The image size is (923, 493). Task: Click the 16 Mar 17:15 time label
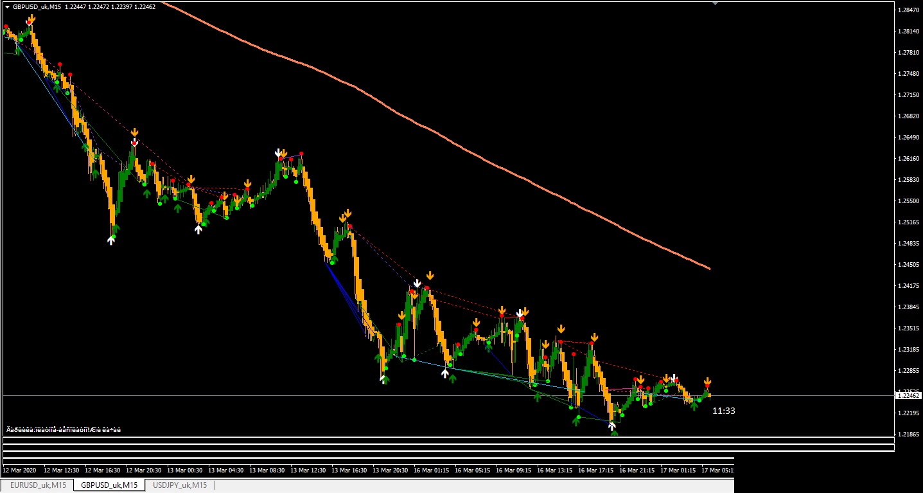tap(597, 471)
